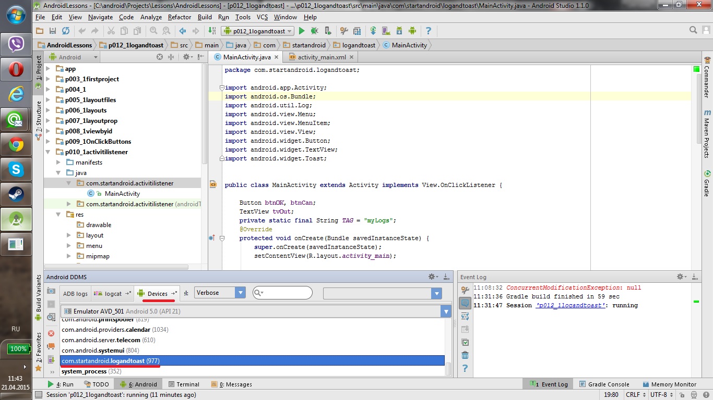Open the 0: Messages tool window
The image size is (713, 400).
coord(232,384)
